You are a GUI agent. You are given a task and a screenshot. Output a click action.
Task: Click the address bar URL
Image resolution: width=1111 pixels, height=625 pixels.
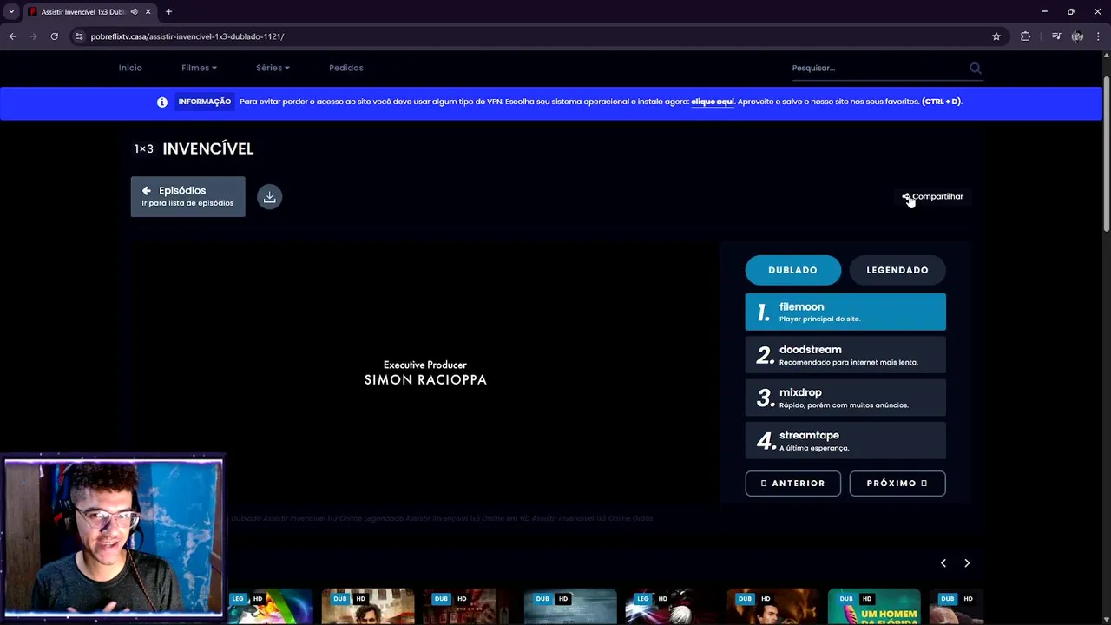click(x=187, y=36)
